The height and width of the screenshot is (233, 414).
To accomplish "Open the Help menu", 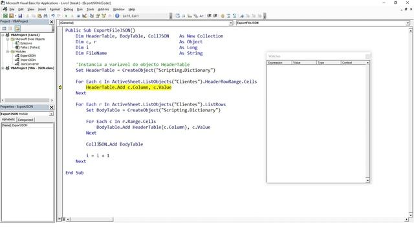I will point(132,9).
